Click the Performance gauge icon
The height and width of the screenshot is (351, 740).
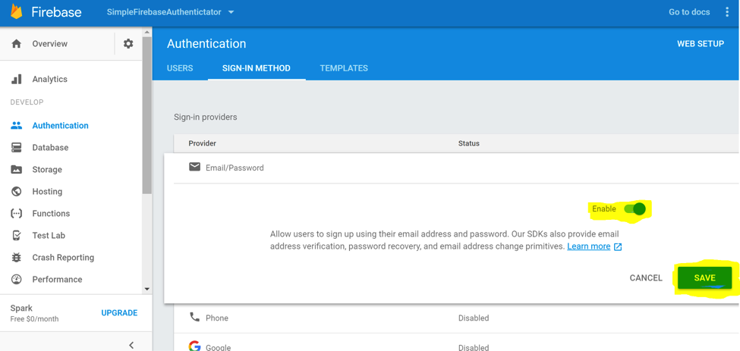click(17, 280)
